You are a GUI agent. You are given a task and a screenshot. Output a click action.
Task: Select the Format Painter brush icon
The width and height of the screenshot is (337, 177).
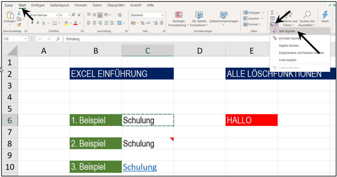pyautogui.click(x=19, y=25)
